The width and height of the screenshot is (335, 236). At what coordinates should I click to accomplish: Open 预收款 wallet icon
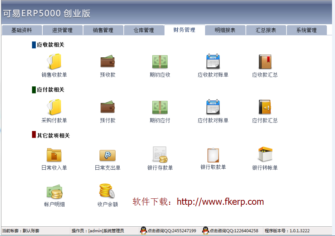108,61
